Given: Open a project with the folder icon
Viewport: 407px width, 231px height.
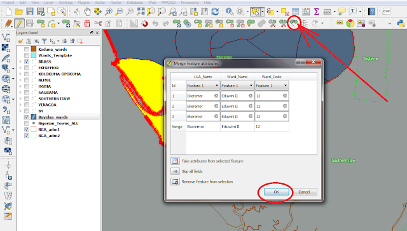Looking at the screenshot, I should [x=19, y=11].
